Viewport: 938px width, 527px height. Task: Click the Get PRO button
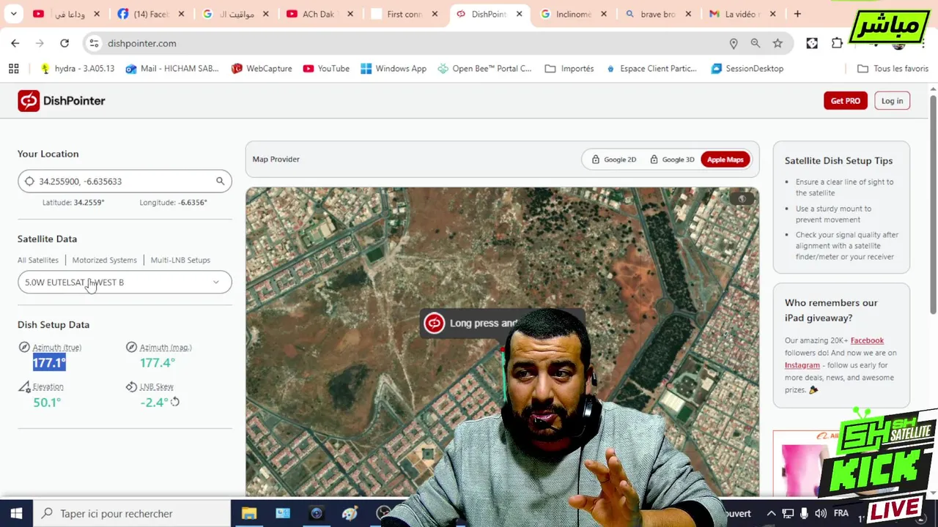[x=846, y=101]
